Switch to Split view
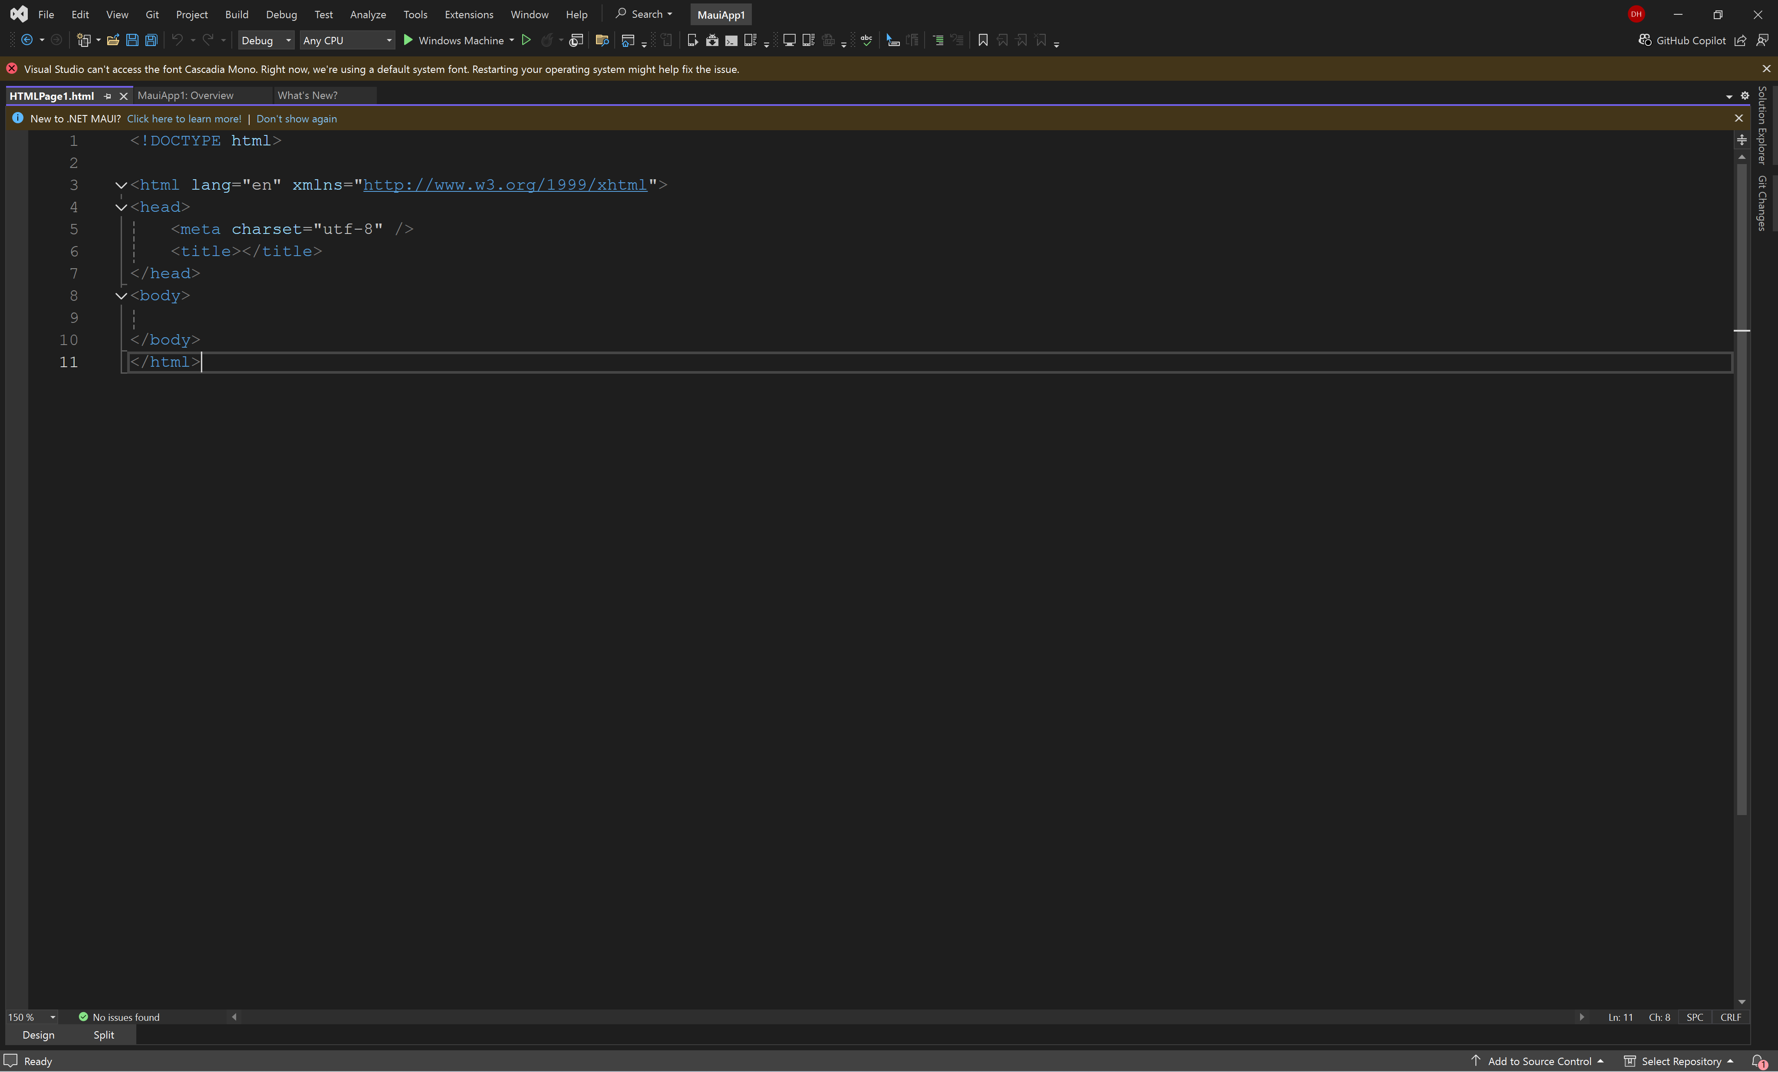The width and height of the screenshot is (1778, 1072). pyautogui.click(x=103, y=1035)
